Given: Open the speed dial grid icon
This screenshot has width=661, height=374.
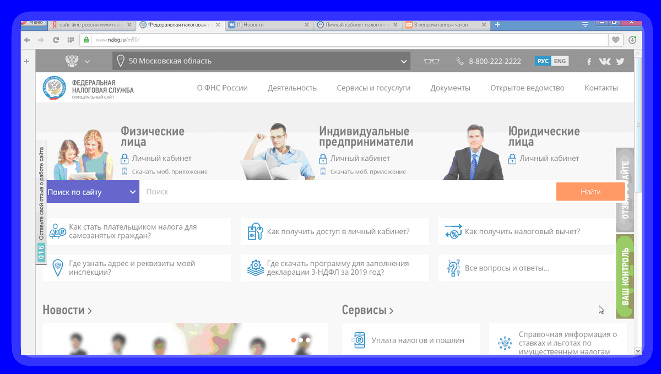Looking at the screenshot, I should tap(71, 40).
